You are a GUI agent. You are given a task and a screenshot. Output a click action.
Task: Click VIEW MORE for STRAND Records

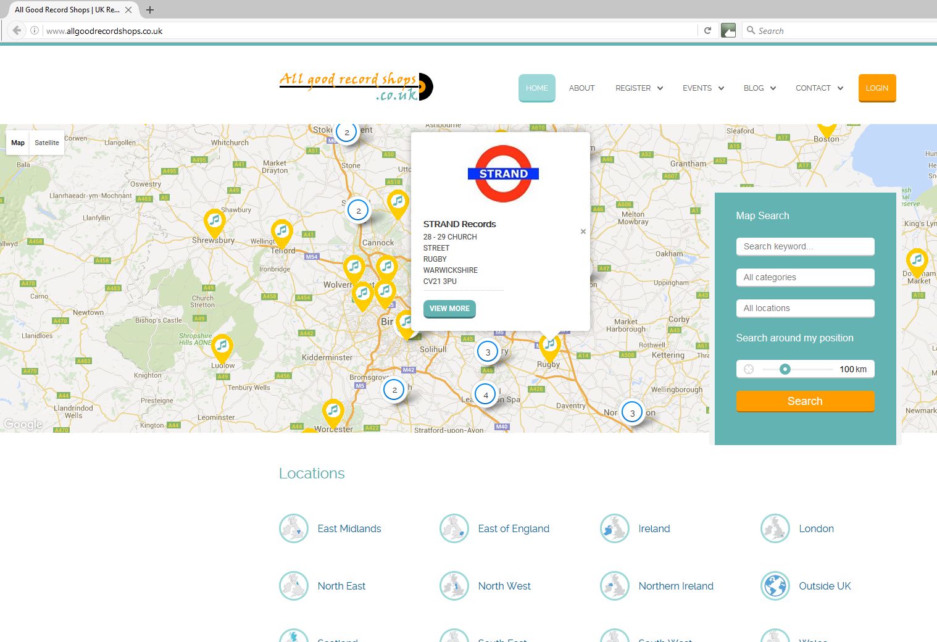pos(449,309)
